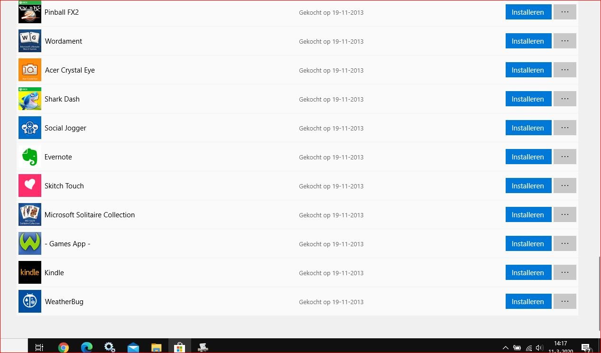Click the printer icon on the taskbar
Screen dimensions: 601x353
[203, 347]
